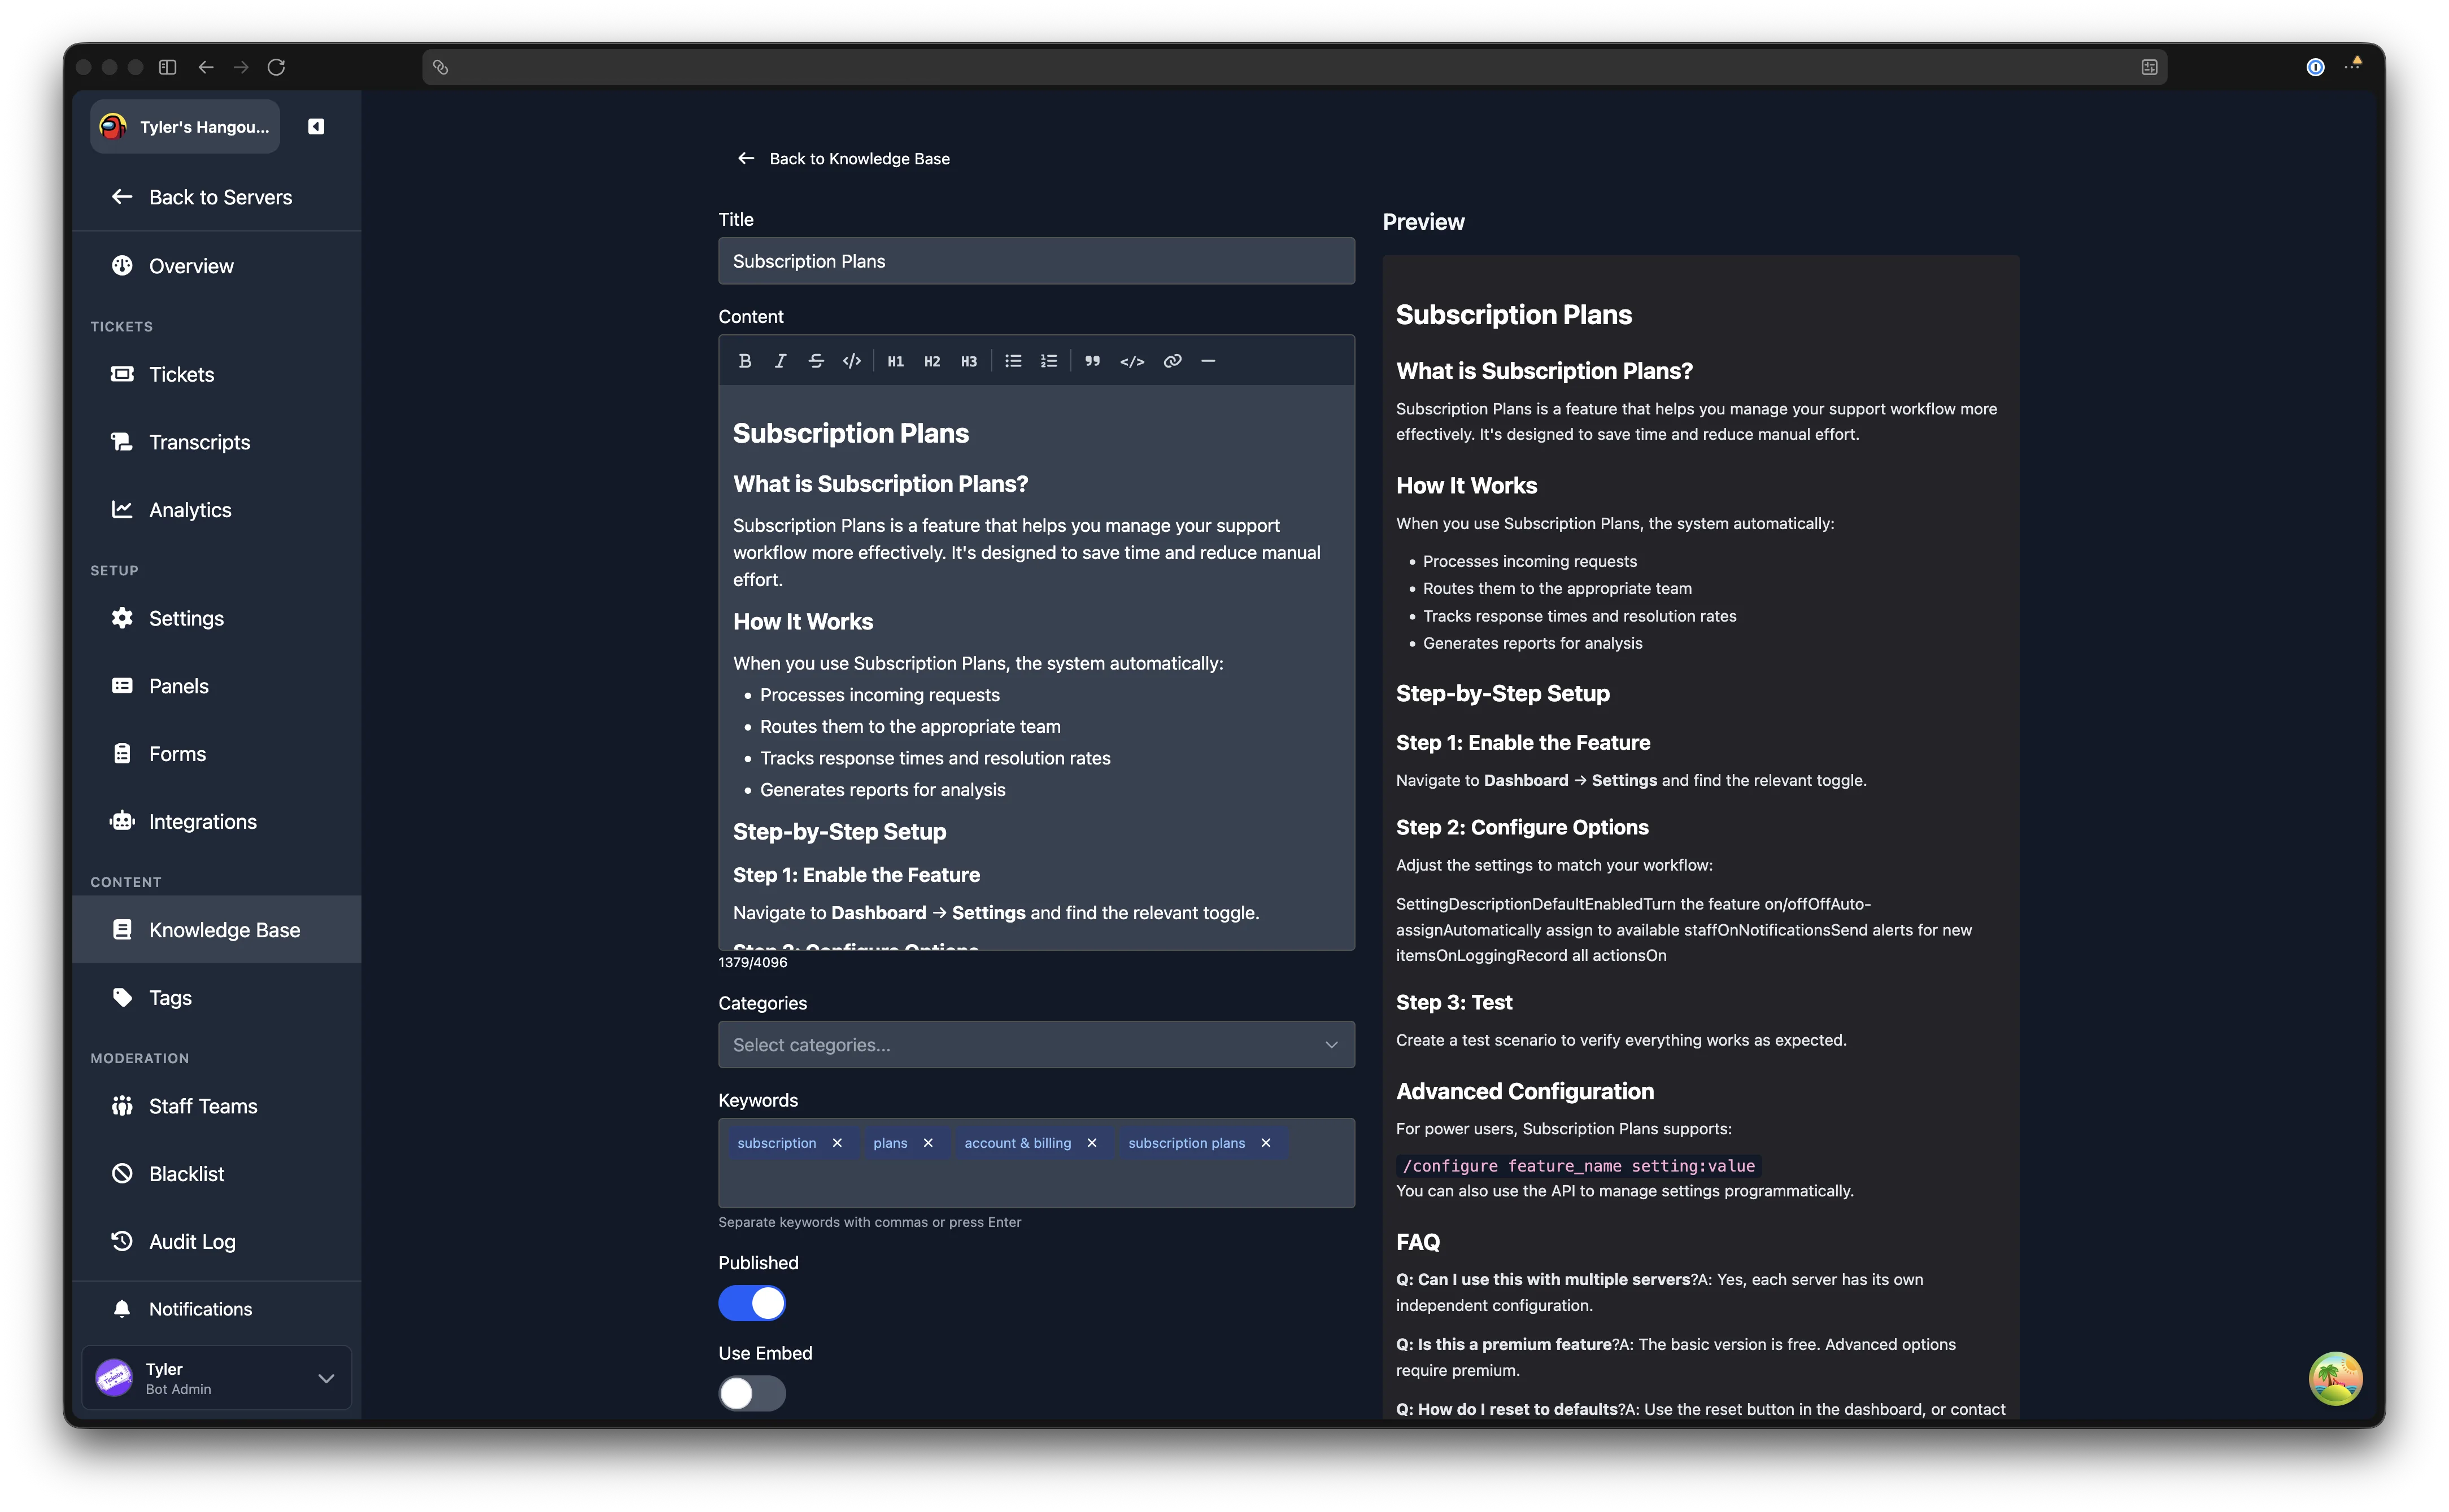Click Back to Servers
Image resolution: width=2449 pixels, height=1512 pixels.
click(217, 197)
